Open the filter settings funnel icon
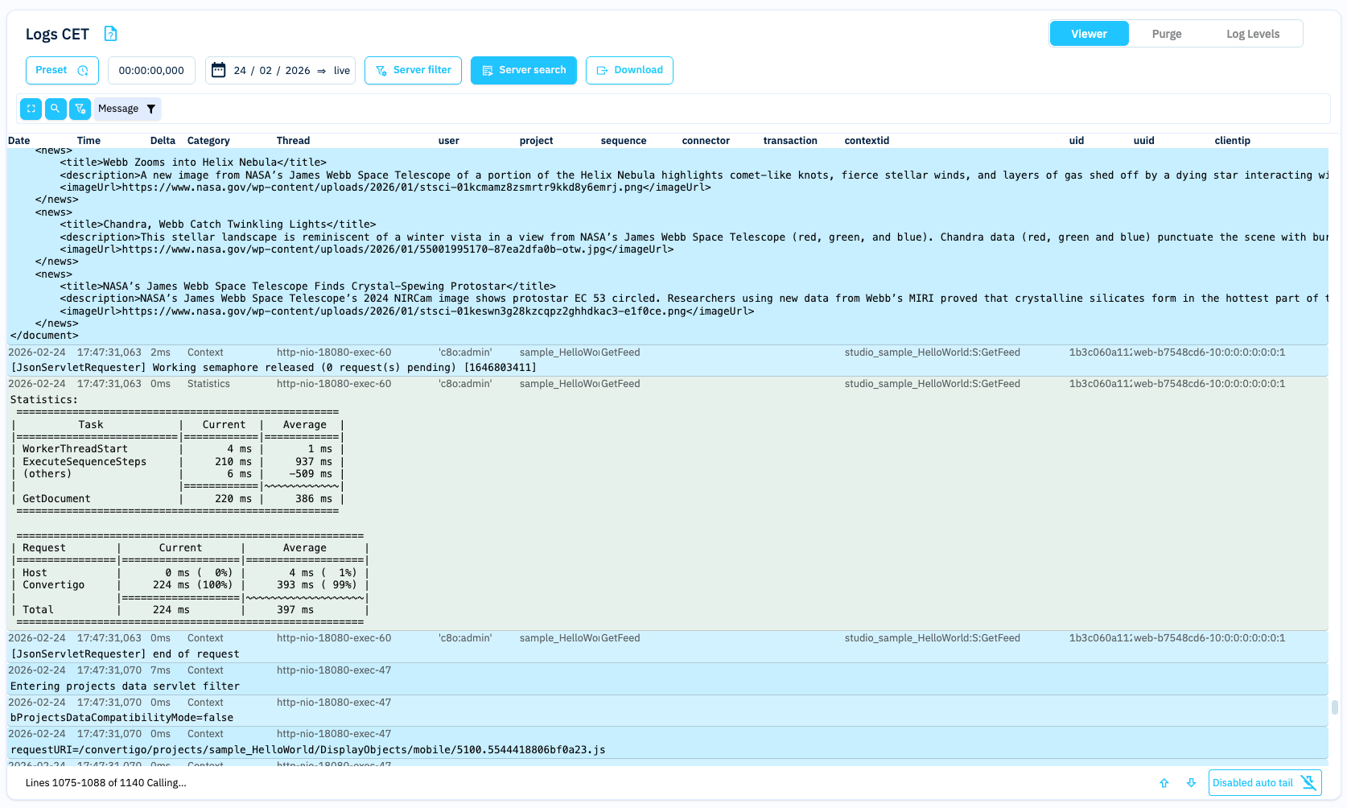Screen dimensions: 1347x808 tap(80, 109)
